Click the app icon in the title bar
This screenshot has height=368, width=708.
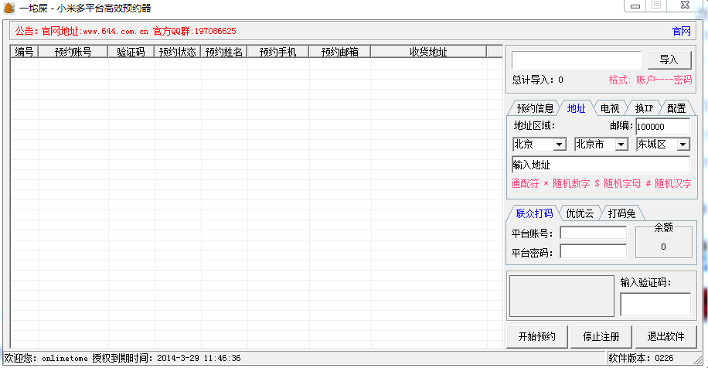[9, 8]
